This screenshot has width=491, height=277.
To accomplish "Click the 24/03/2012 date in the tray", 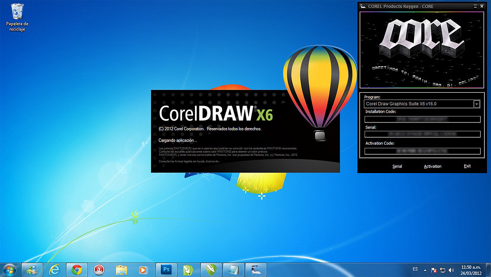I will pos(471,273).
